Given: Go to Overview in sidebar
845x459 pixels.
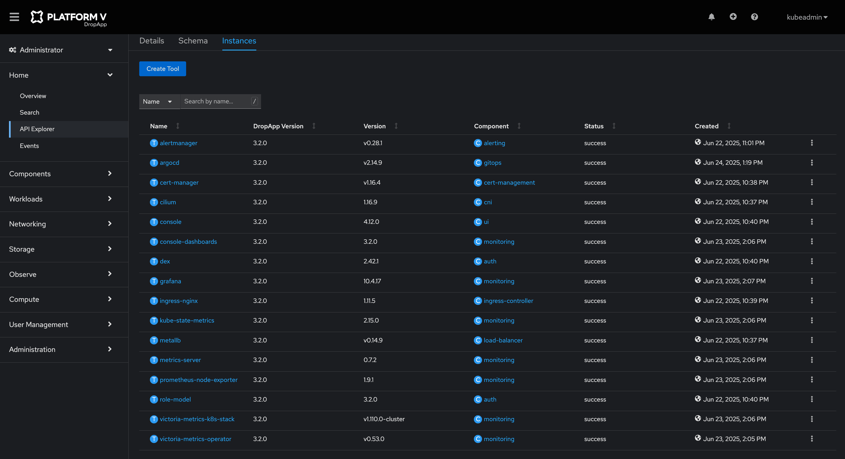Looking at the screenshot, I should (33, 96).
